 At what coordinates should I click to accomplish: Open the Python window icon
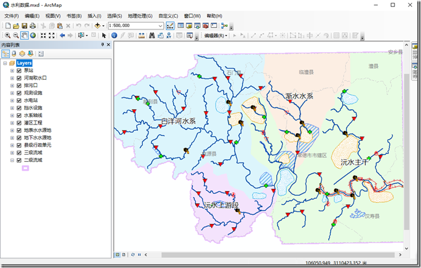tap(214, 26)
